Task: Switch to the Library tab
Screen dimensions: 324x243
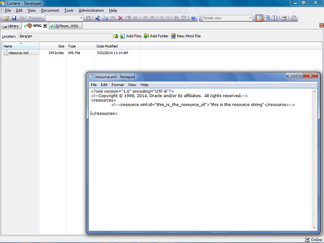Action: [11, 26]
